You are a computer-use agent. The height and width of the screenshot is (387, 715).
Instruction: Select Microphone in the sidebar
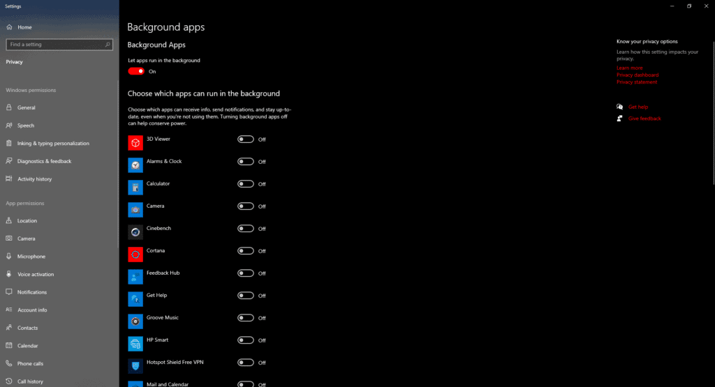click(x=31, y=257)
